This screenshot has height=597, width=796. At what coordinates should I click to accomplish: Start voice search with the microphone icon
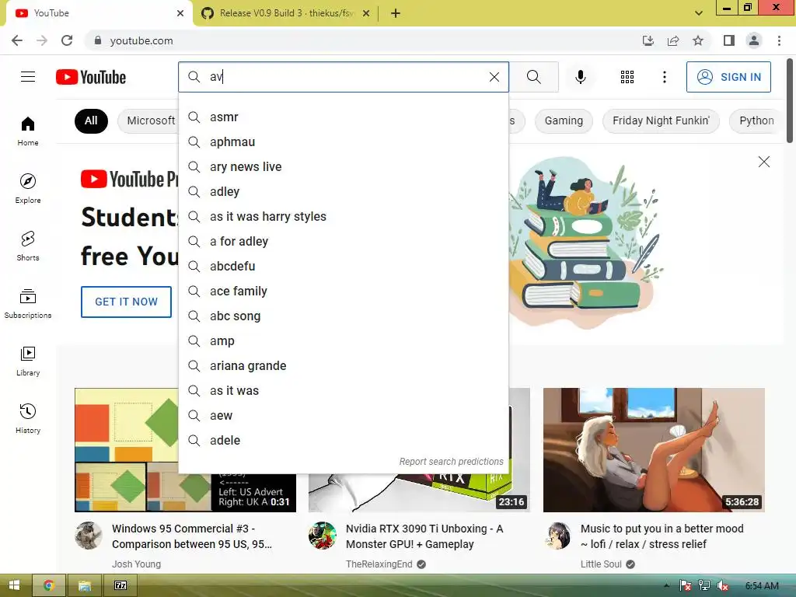click(x=580, y=77)
